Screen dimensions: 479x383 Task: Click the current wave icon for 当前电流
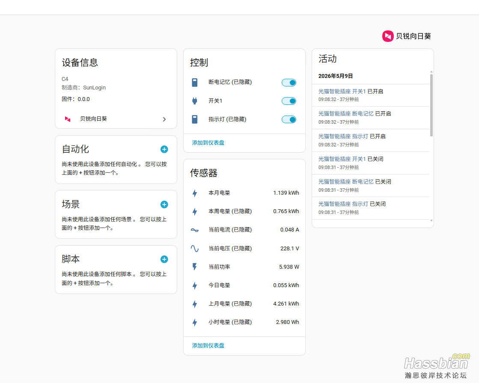tap(195, 230)
